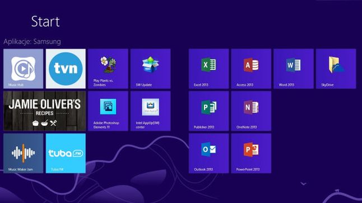Open Play Plants vs. Zombies tile

[x=108, y=69]
